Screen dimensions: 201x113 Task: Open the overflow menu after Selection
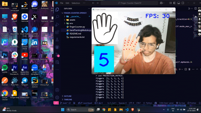pos(84,3)
